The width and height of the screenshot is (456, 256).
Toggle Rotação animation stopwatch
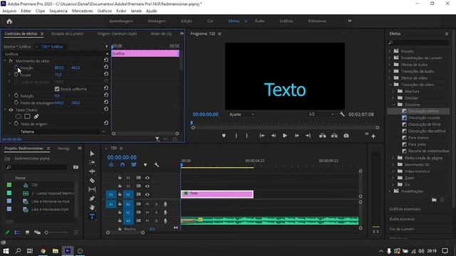[16, 95]
